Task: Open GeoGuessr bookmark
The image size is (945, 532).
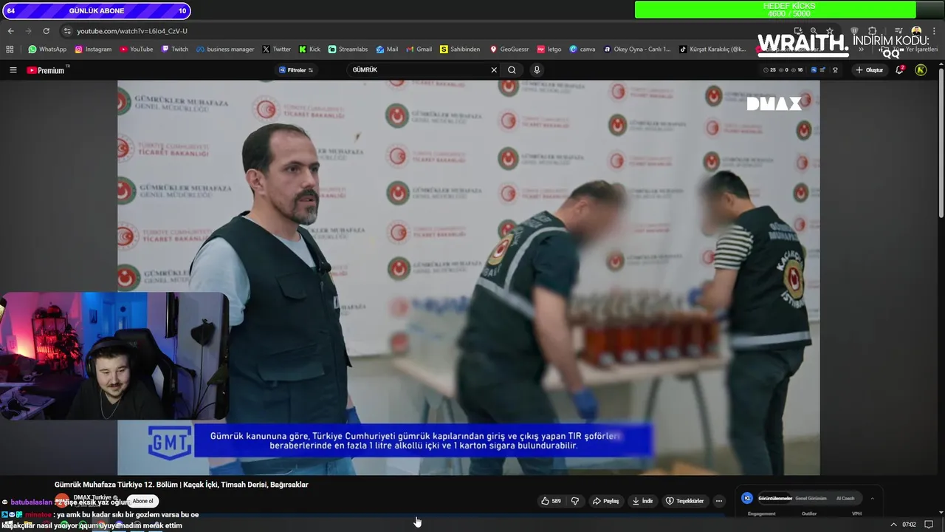Action: pyautogui.click(x=509, y=50)
